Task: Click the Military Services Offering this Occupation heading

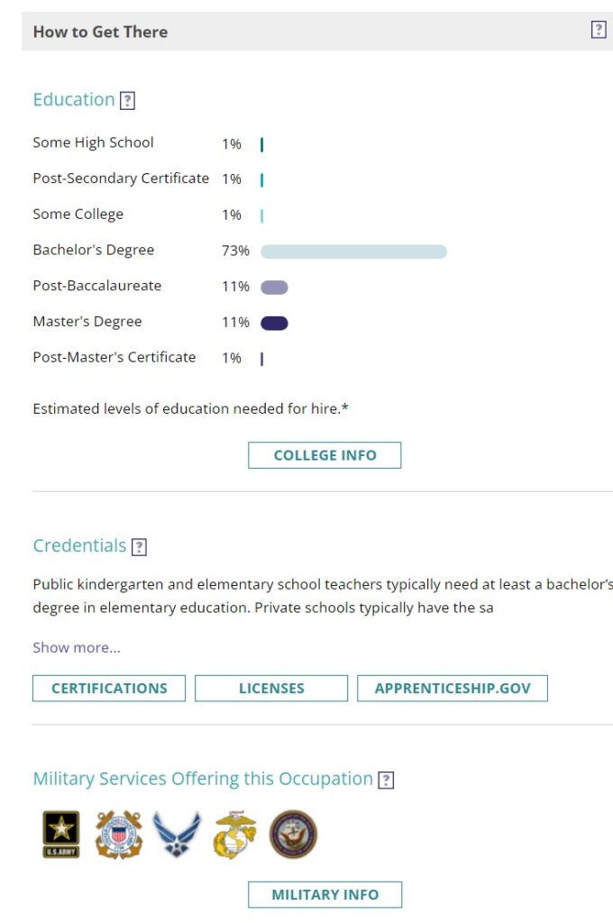Action: point(203,778)
